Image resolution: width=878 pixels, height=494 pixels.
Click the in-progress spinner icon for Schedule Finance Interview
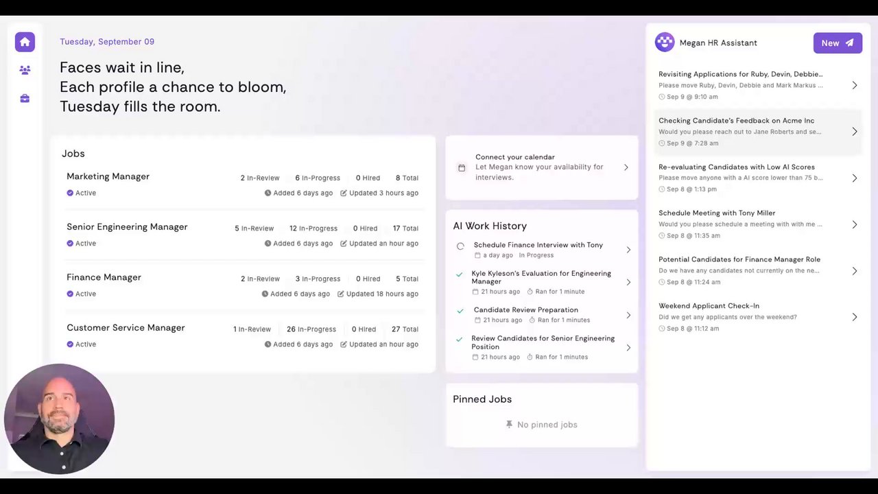click(x=460, y=246)
